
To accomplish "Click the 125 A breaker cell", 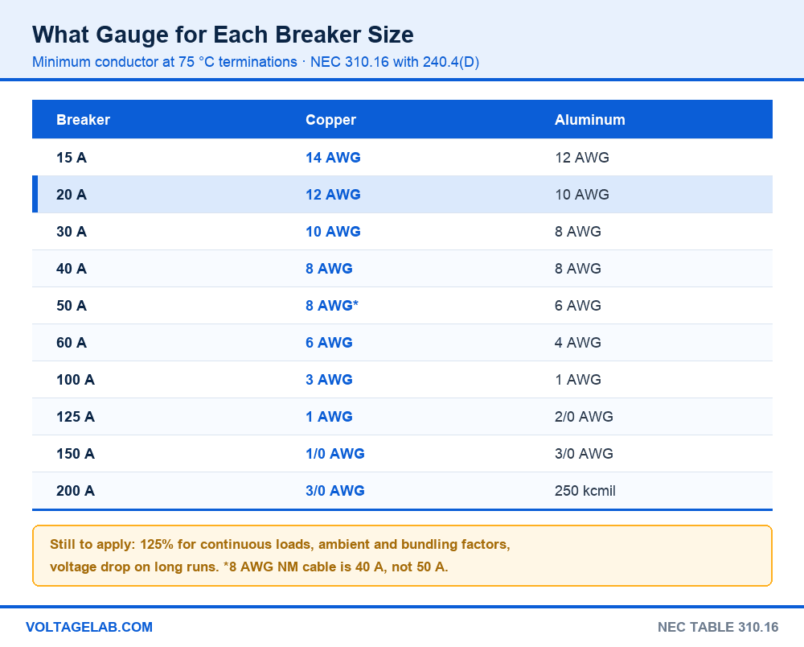I will click(76, 417).
